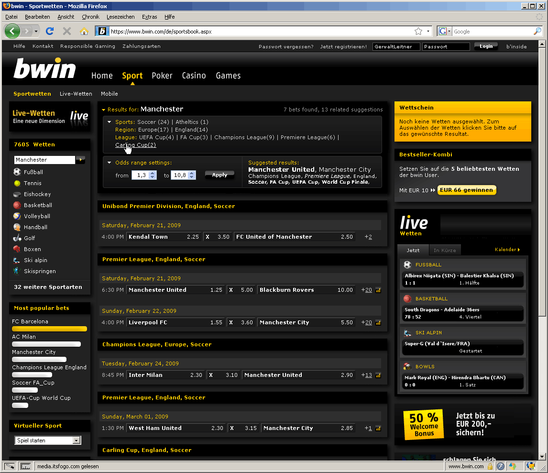The height and width of the screenshot is (473, 548).
Task: Open the Chronik menu in Firefox
Action: point(90,17)
